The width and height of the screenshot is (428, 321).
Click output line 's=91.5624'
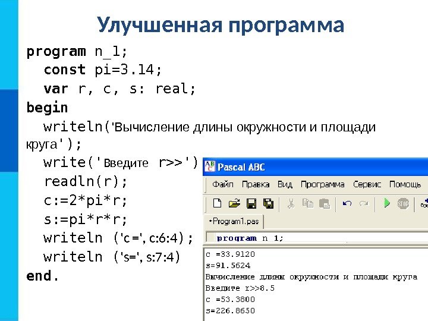pyautogui.click(x=228, y=266)
